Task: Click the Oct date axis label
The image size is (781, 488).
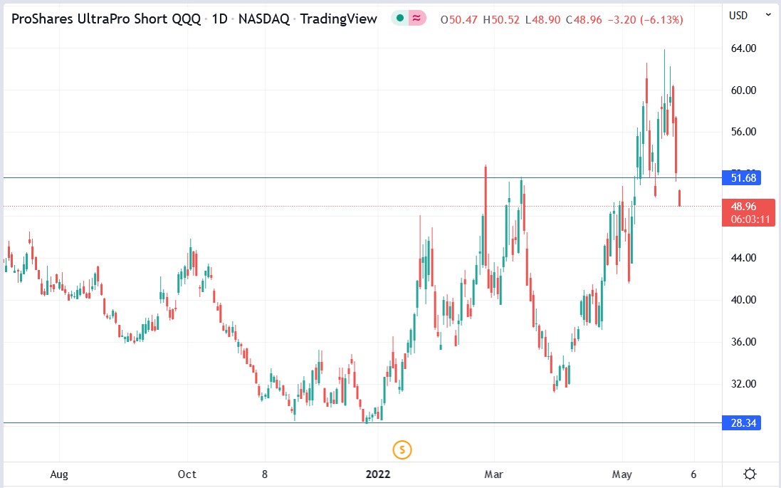Action: 187,474
